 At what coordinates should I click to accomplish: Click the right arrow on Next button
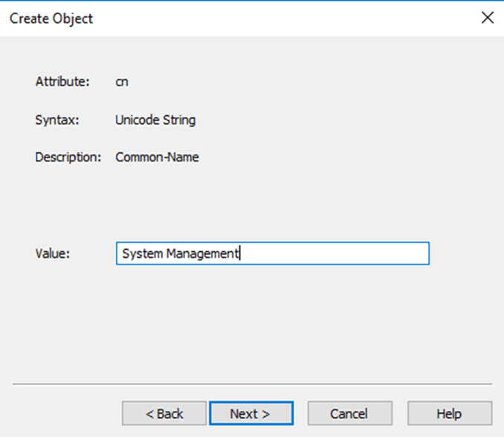point(266,414)
